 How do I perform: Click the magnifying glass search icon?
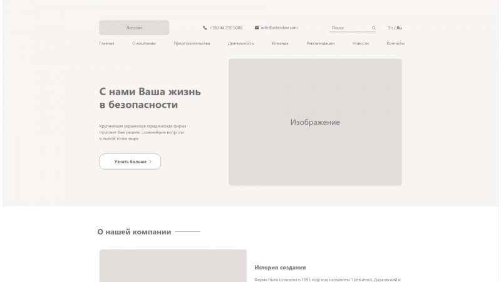click(373, 28)
